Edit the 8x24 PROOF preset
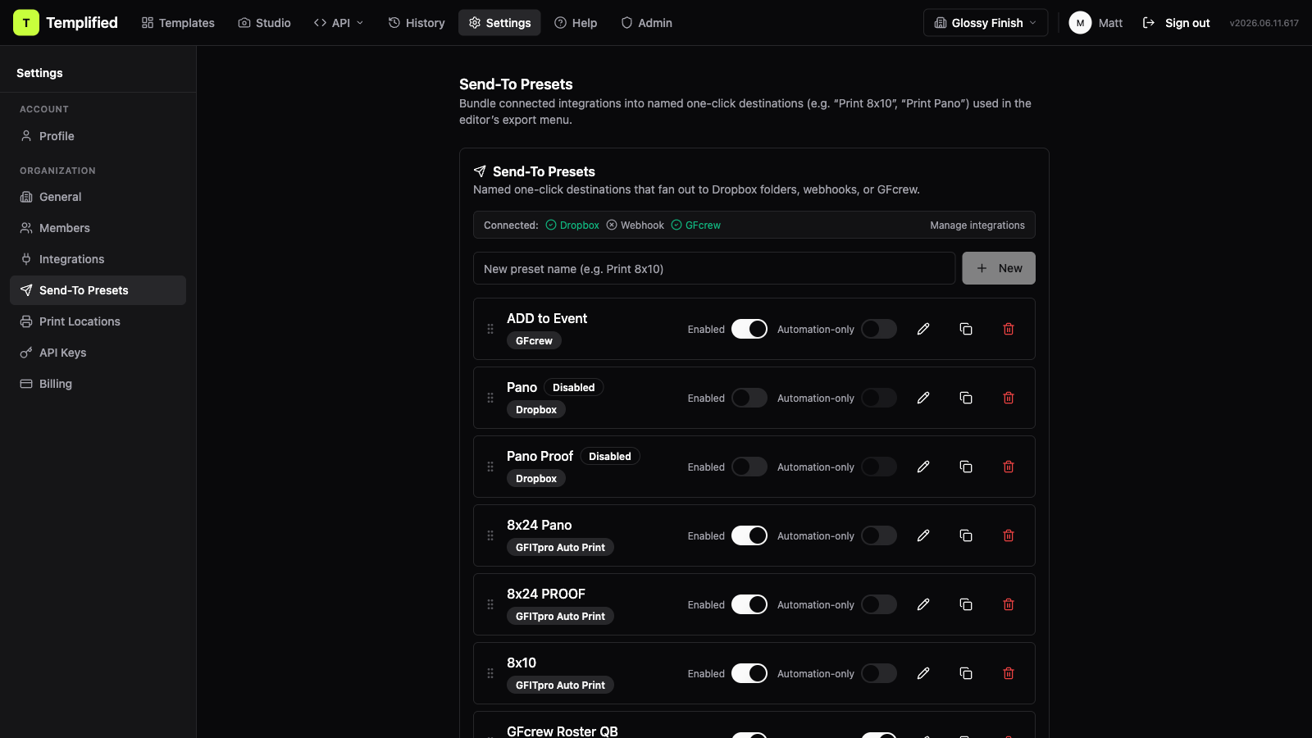 923,604
